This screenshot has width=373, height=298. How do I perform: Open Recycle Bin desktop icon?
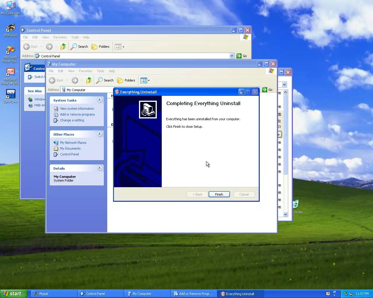(x=297, y=207)
